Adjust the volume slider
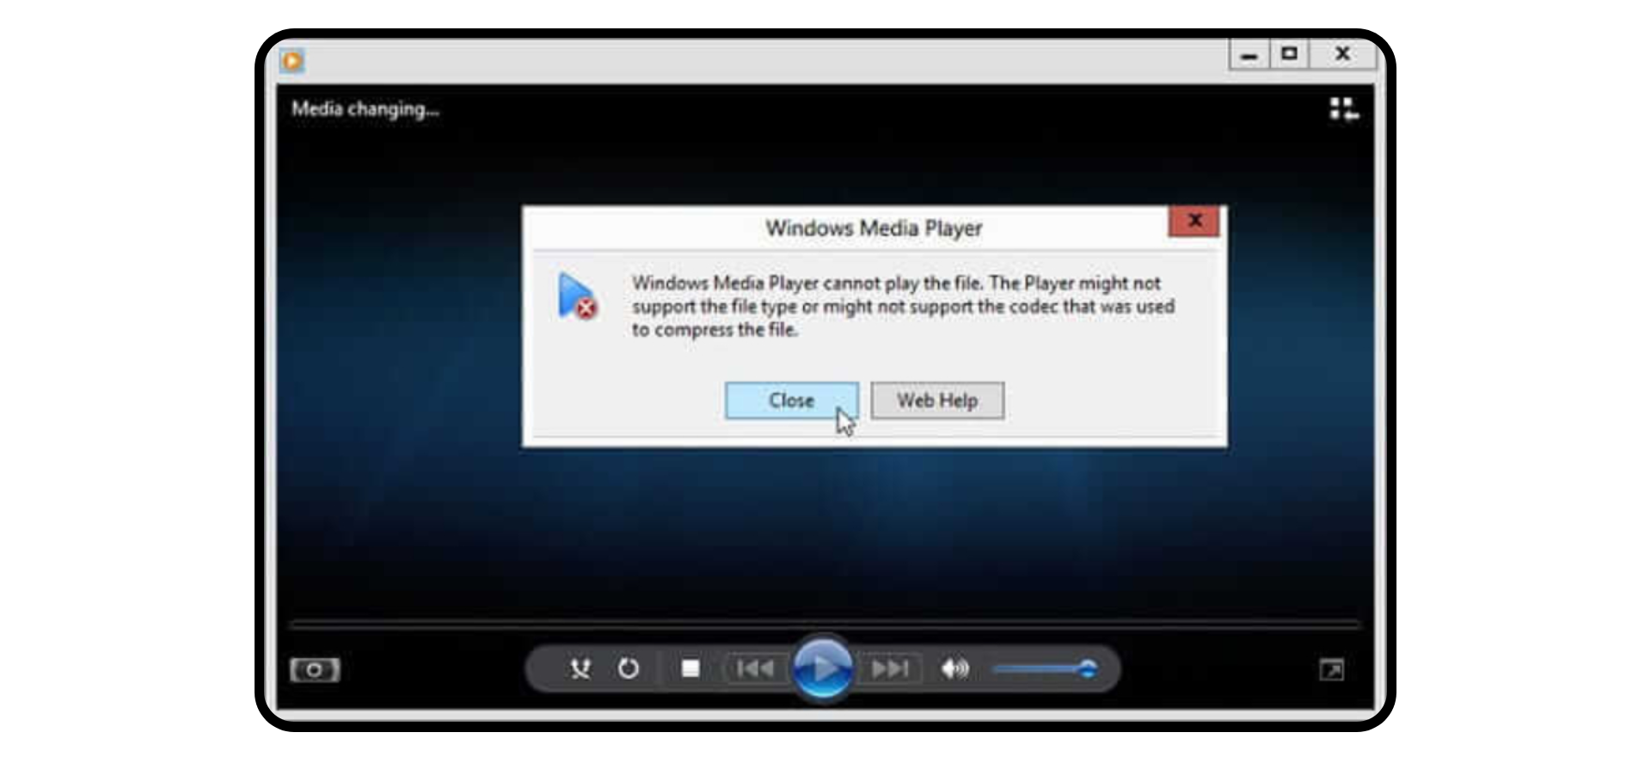Image resolution: width=1651 pixels, height=763 pixels. [1045, 668]
